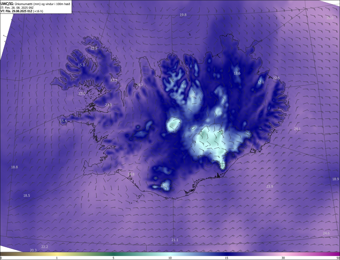Click the 22.6 value off the east coast
This screenshot has width=340, height=260.
pos(276,78)
